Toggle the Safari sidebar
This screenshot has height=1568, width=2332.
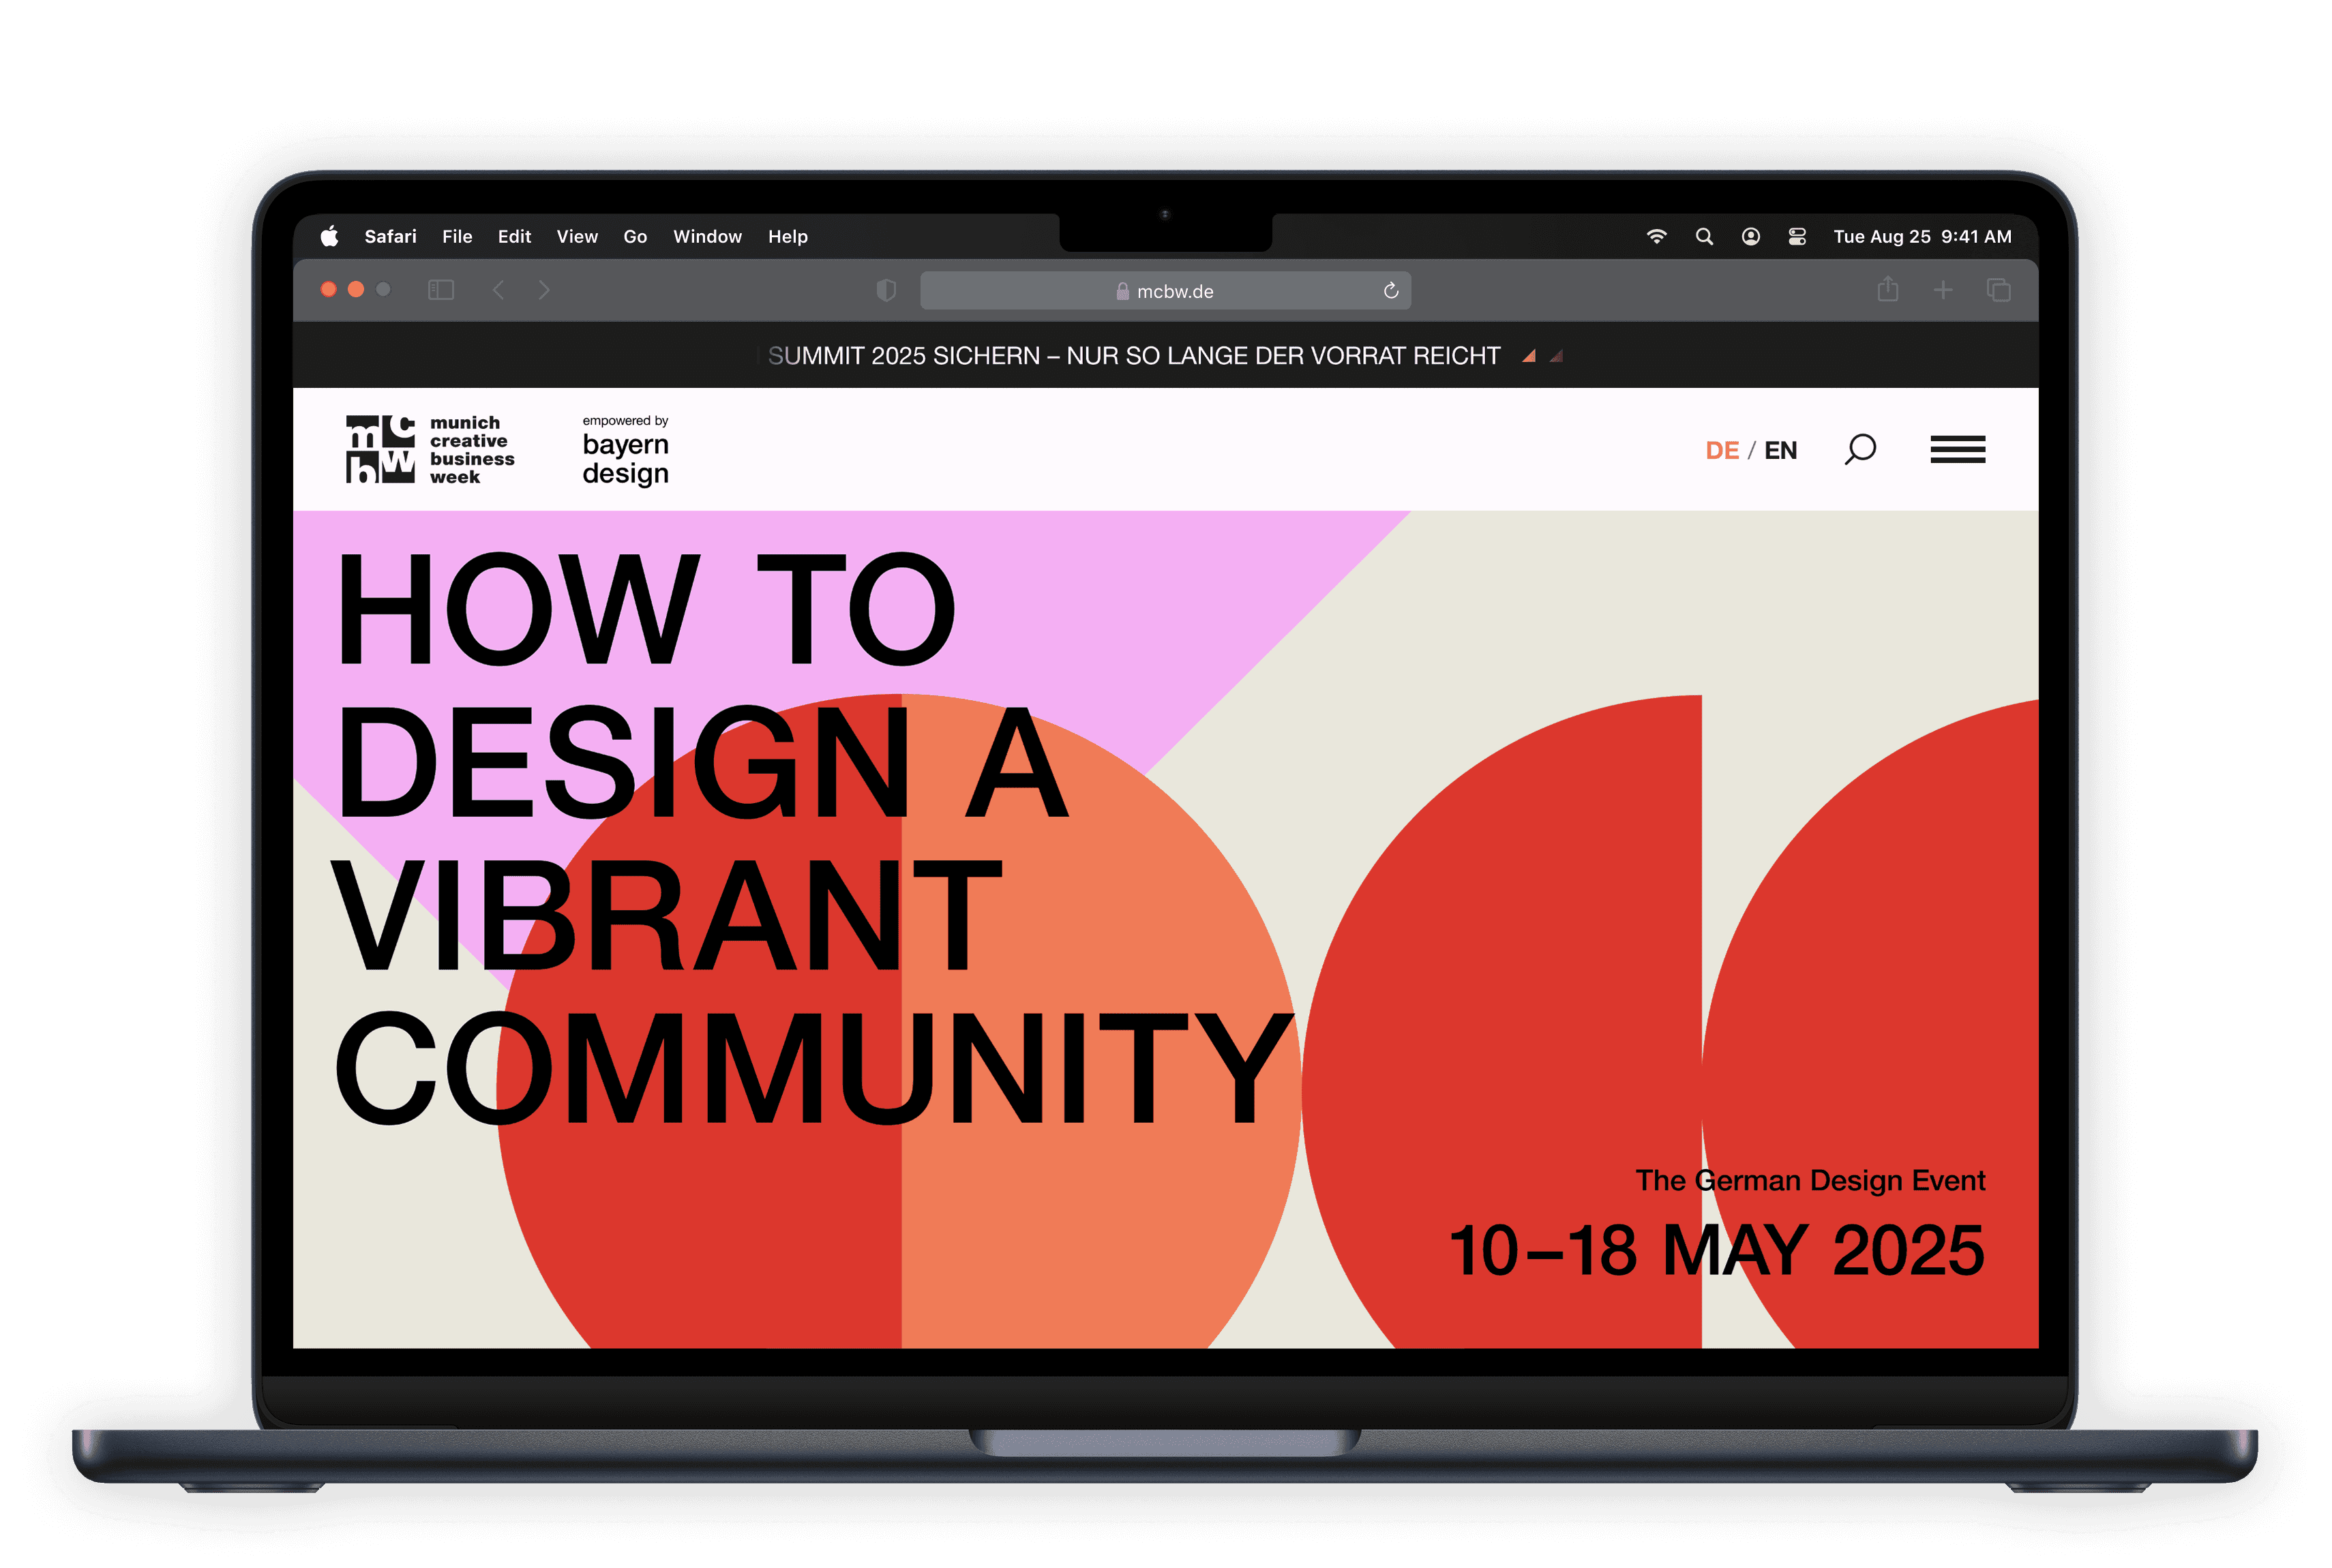click(x=441, y=290)
